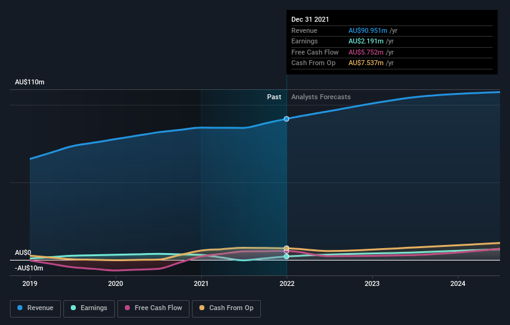Click the teal Earnings data point at 2022
Viewport: 510px width, 325px height.
[x=286, y=257]
